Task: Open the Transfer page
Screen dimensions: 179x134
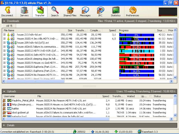Action: click(40, 12)
